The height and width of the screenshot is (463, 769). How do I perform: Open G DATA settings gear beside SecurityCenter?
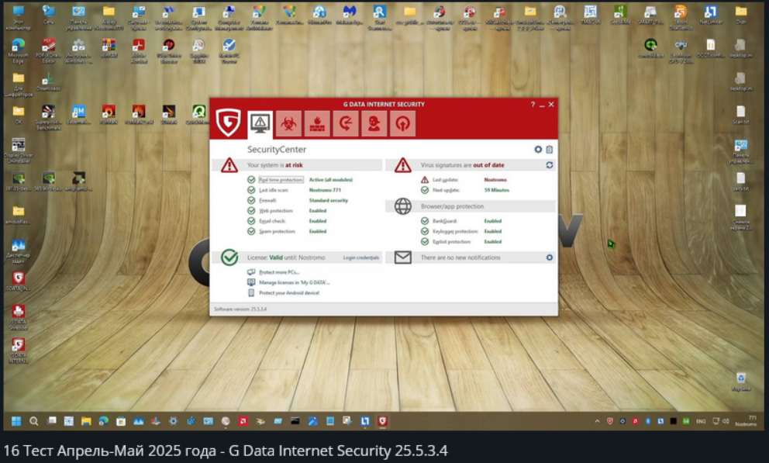tap(538, 149)
